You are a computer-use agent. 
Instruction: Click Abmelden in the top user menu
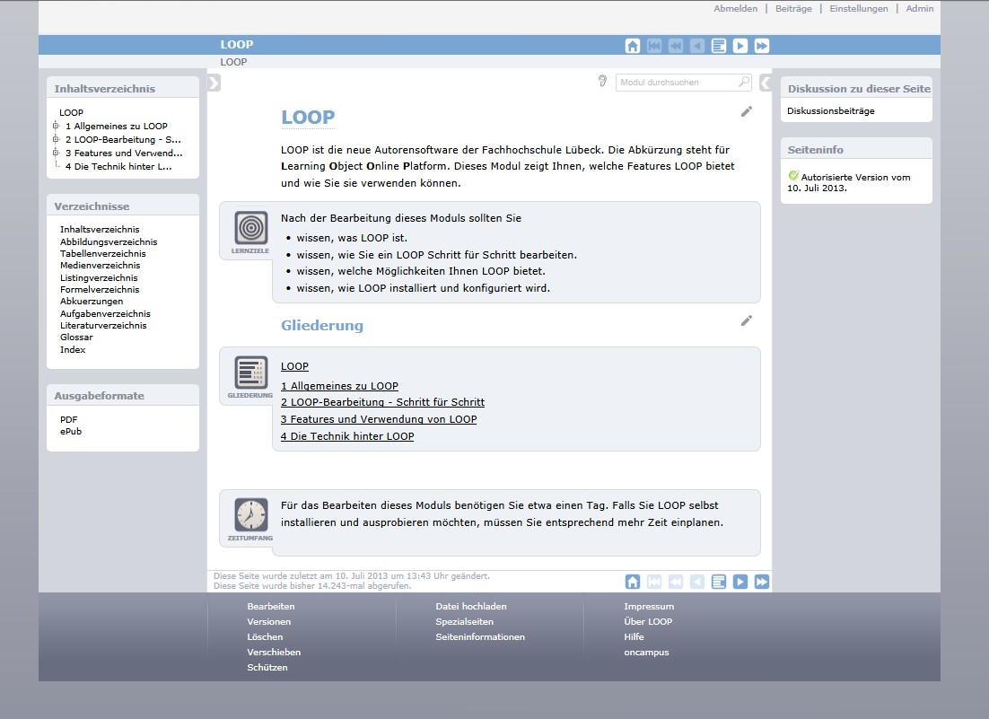coord(735,9)
